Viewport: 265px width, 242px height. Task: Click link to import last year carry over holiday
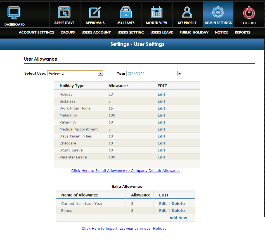(x=124, y=229)
